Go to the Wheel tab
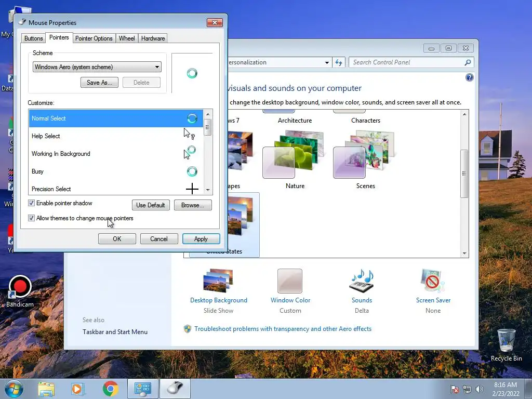Screen dimensions: 532x399 click(x=127, y=38)
